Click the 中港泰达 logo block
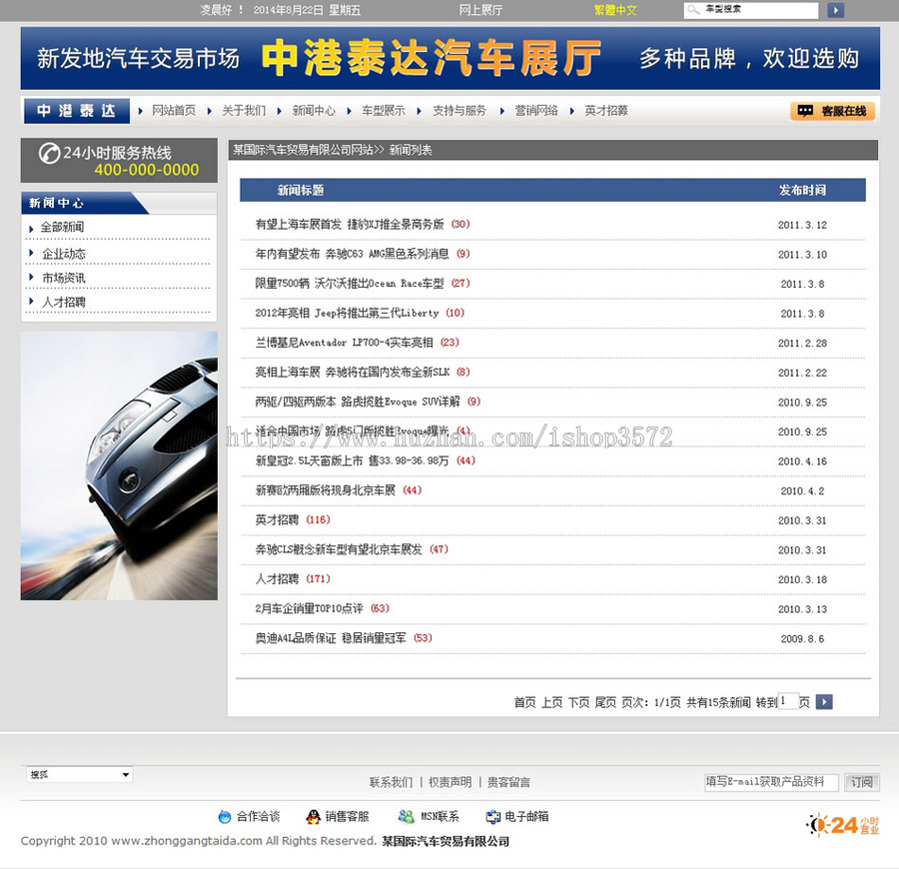Viewport: 899px width, 869px height. [75, 111]
